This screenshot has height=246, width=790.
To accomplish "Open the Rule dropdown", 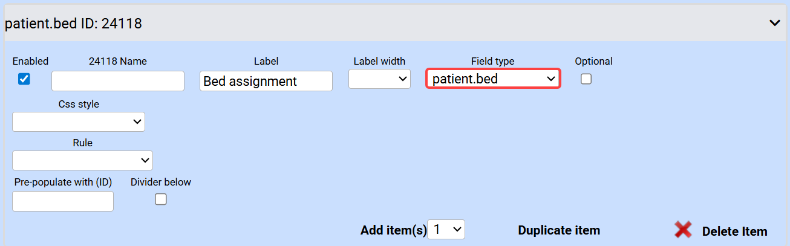I will (82, 160).
